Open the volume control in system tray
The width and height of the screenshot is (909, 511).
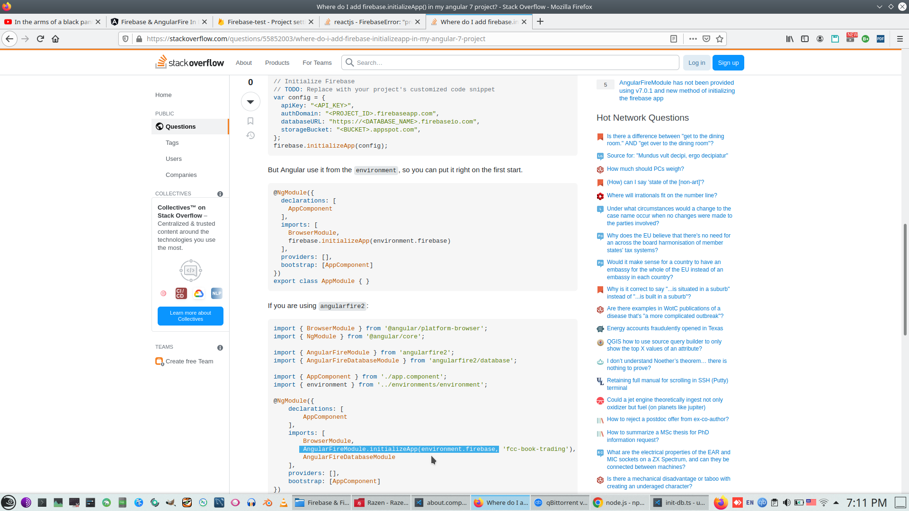point(786,502)
